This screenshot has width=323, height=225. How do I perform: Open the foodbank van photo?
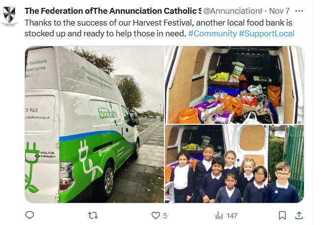94,124
